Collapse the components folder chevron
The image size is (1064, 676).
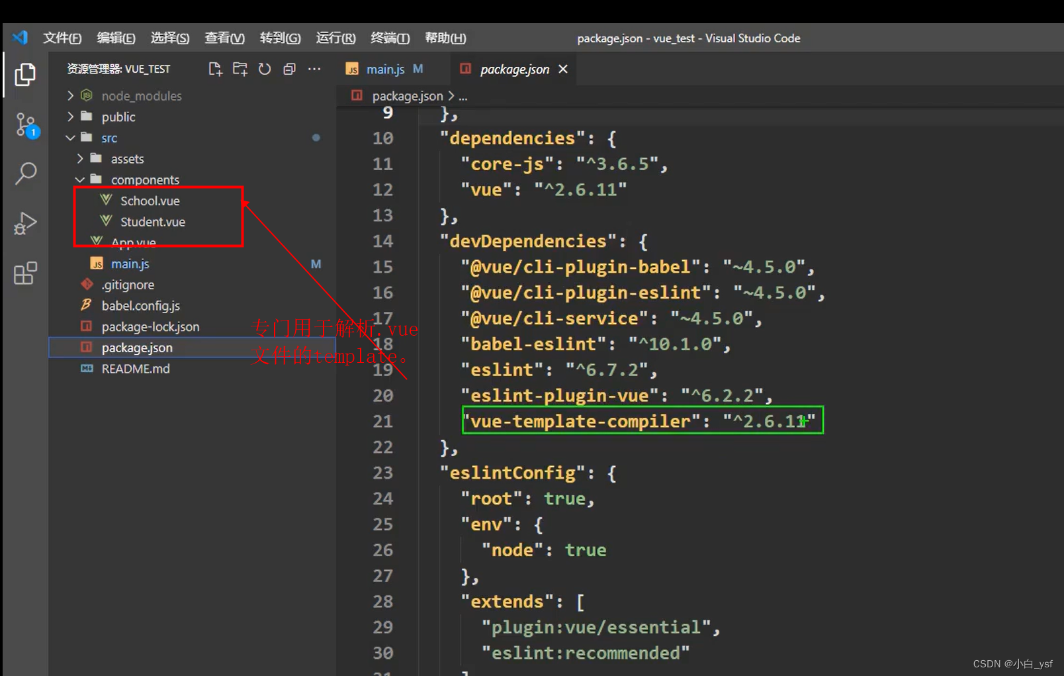click(x=80, y=179)
